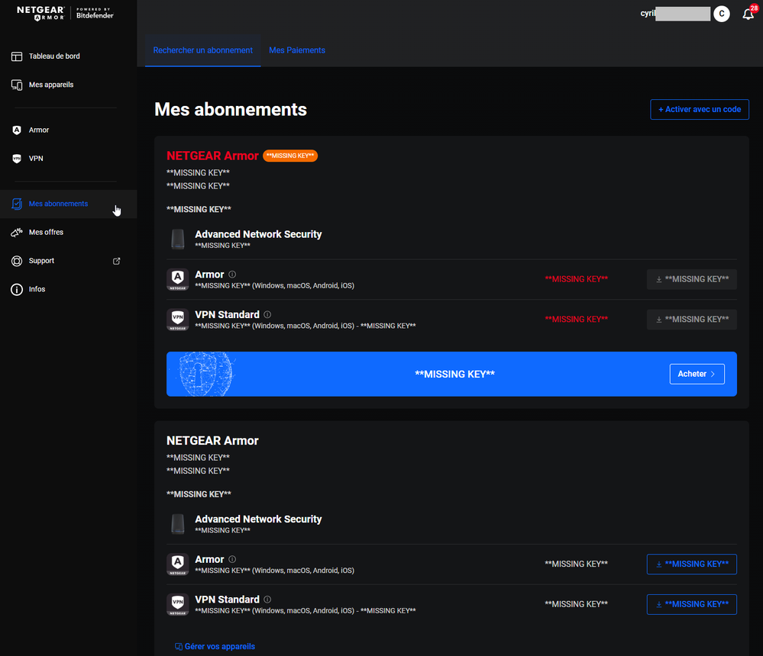763x656 pixels.
Task: Open Mes offres in the sidebar
Action: point(68,233)
